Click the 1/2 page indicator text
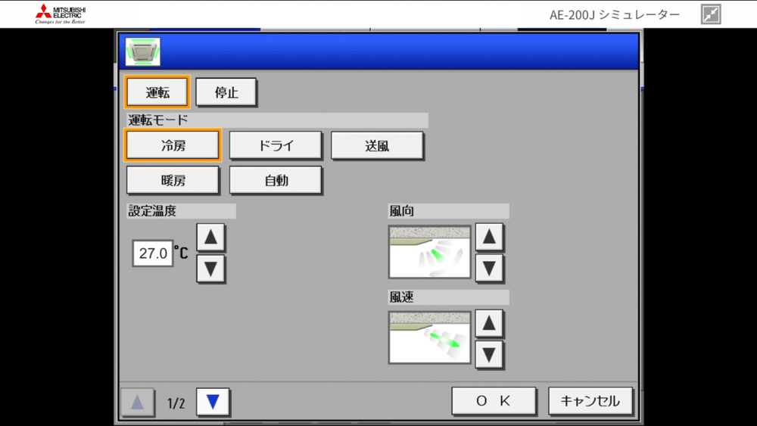 coord(176,403)
